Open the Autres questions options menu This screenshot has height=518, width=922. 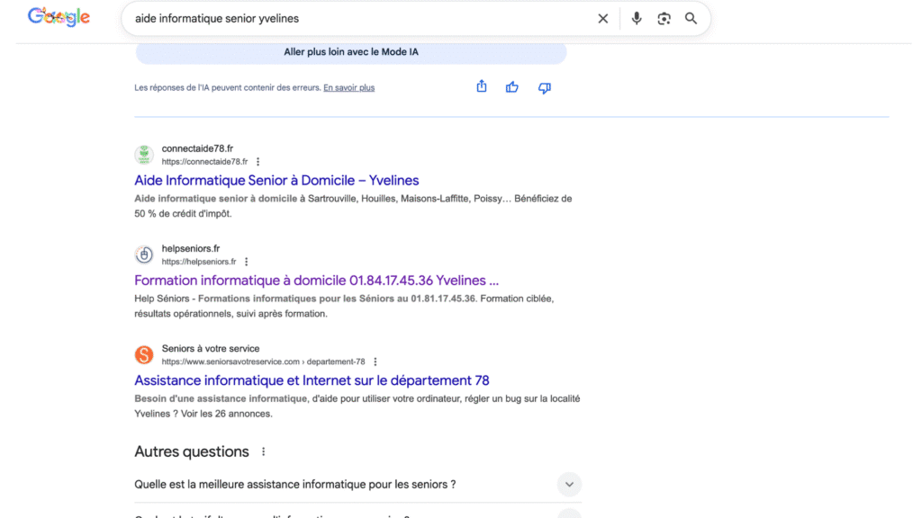(x=264, y=451)
